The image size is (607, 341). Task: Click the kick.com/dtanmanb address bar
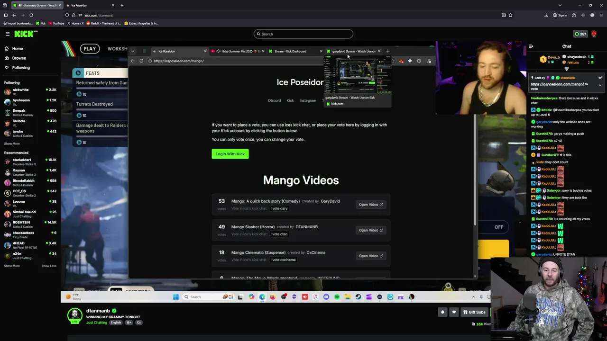(285, 15)
